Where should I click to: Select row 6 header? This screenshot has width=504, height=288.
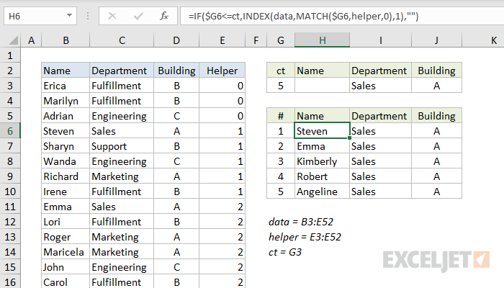(x=12, y=131)
